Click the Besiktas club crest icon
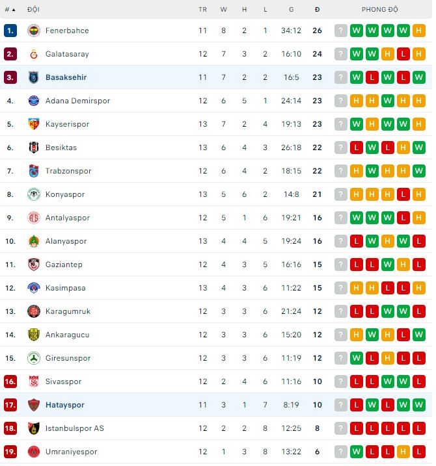This screenshot has width=436, height=466. pos(34,148)
